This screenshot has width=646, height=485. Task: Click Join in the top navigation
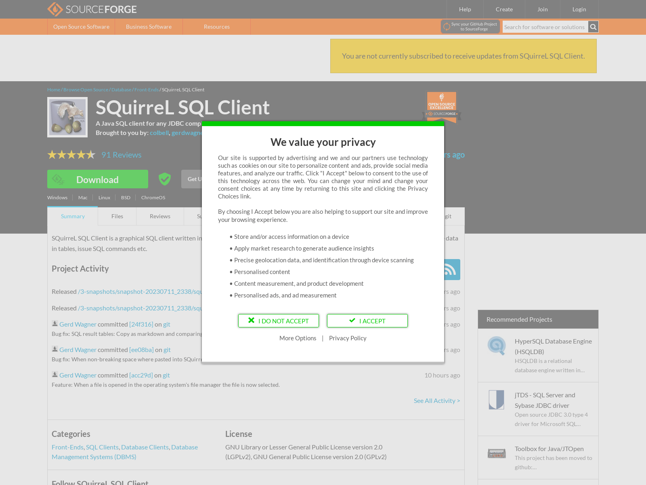point(543,9)
